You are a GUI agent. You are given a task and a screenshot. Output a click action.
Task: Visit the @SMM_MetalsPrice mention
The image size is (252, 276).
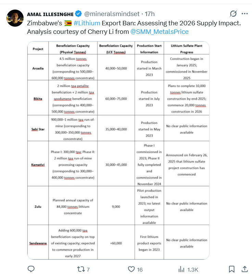159,32
